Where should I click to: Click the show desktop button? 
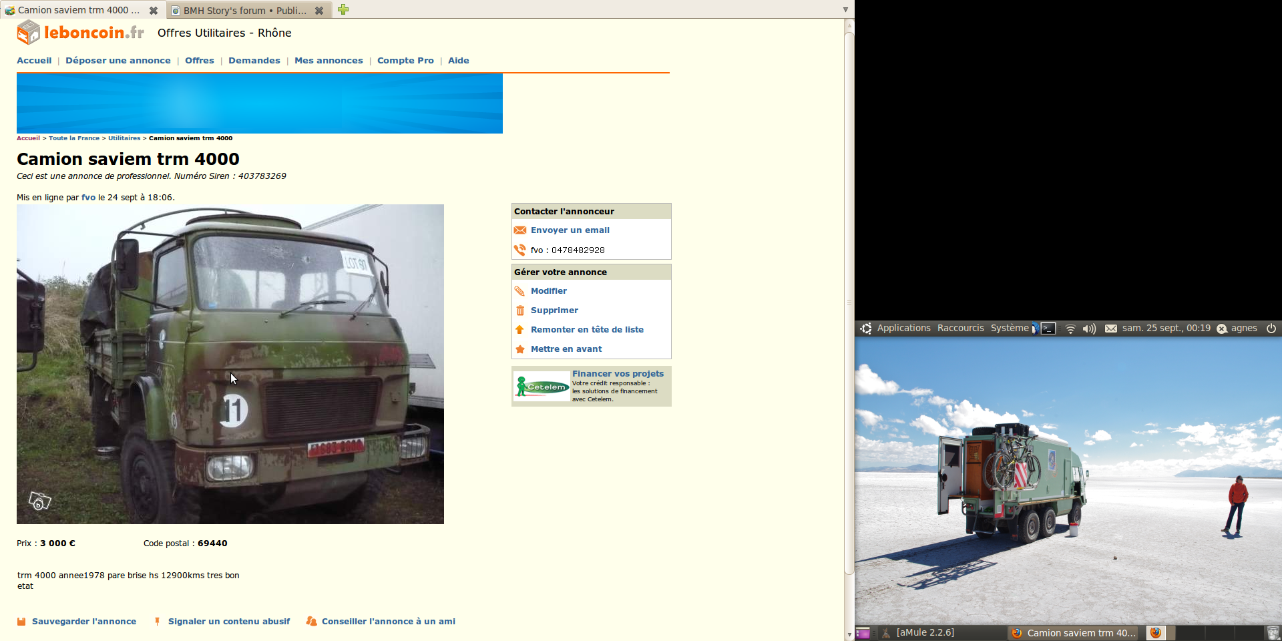coord(863,632)
